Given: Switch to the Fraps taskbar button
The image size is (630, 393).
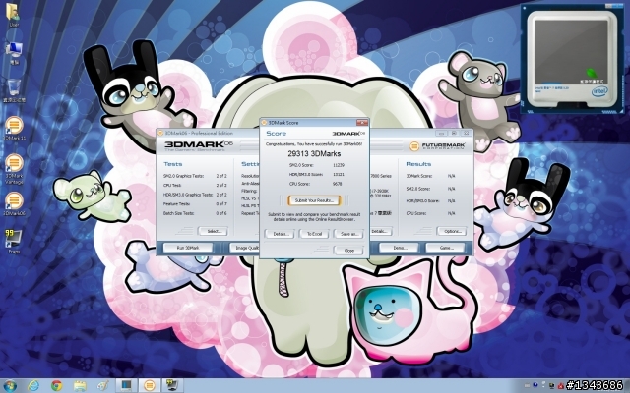Looking at the screenshot, I should (172, 386).
